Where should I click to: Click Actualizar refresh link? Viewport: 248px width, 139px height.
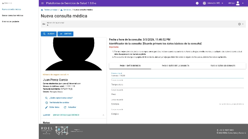(72, 107)
